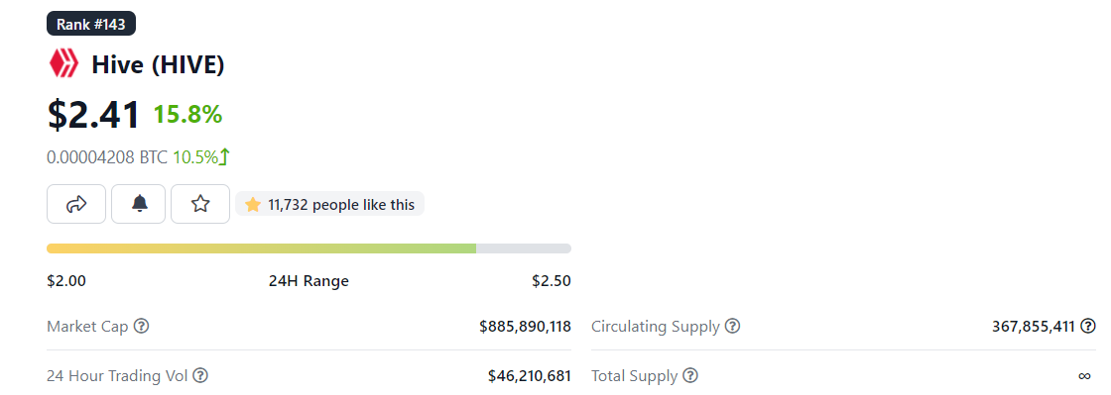
Task: Click the 24H Range progress bar
Action: tap(309, 248)
